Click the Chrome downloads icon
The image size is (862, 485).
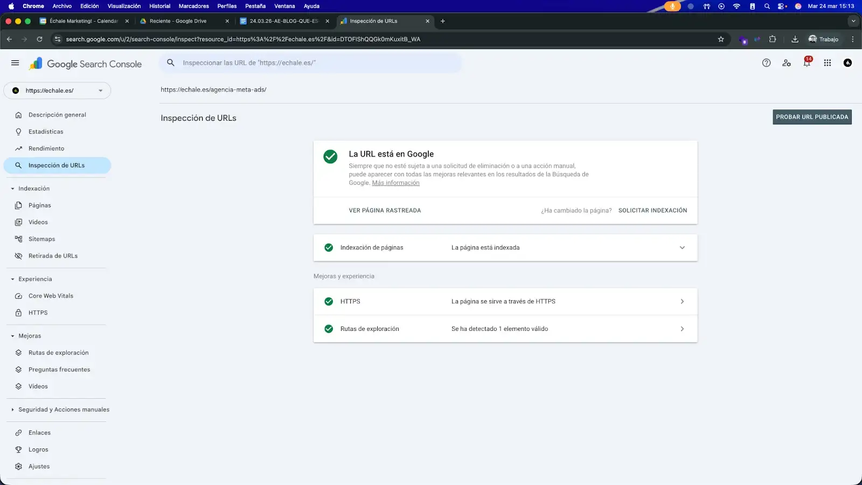795,39
